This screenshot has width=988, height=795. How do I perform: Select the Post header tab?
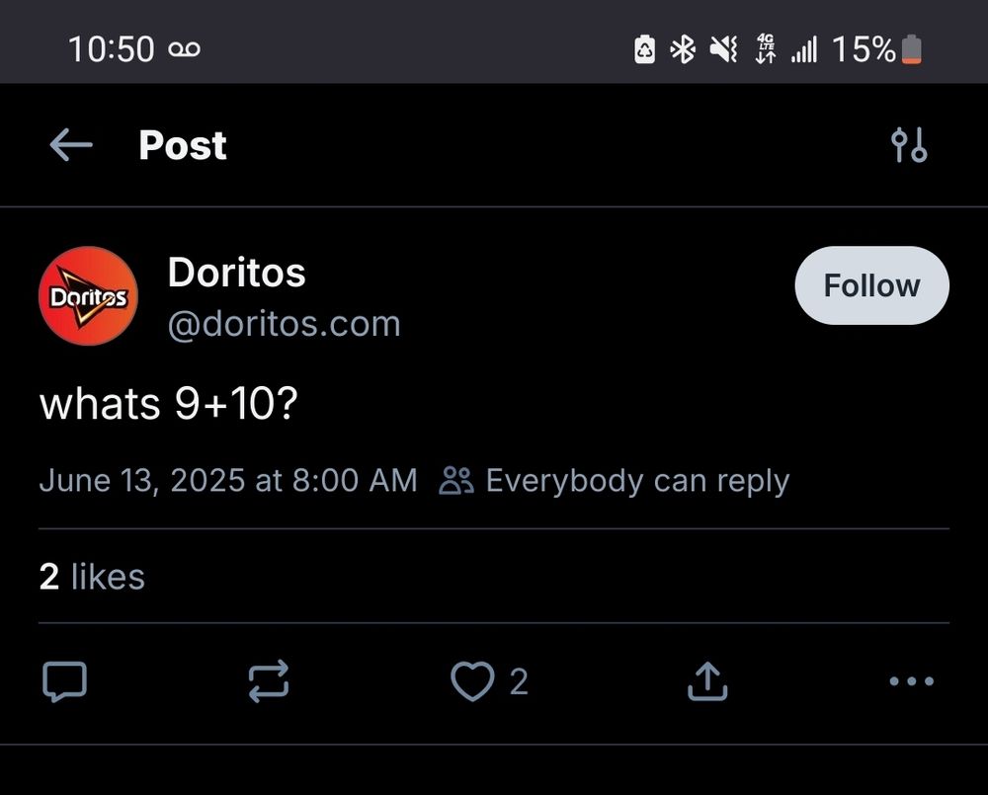pyautogui.click(x=183, y=145)
